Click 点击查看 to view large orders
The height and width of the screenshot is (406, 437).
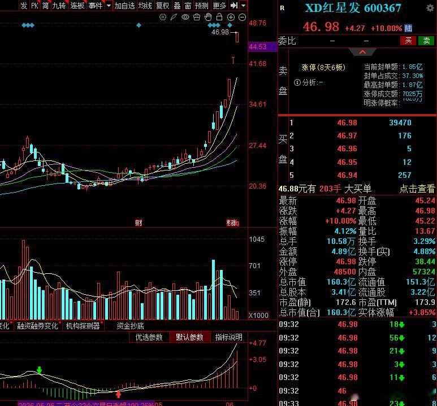click(x=417, y=189)
